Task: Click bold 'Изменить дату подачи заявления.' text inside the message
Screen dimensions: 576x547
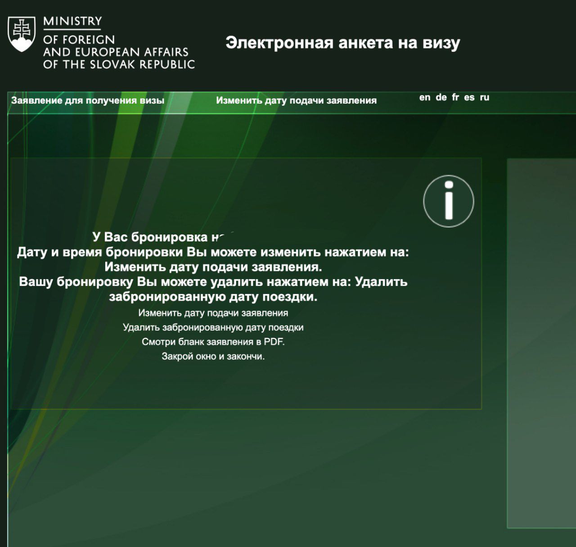Action: pos(213,267)
